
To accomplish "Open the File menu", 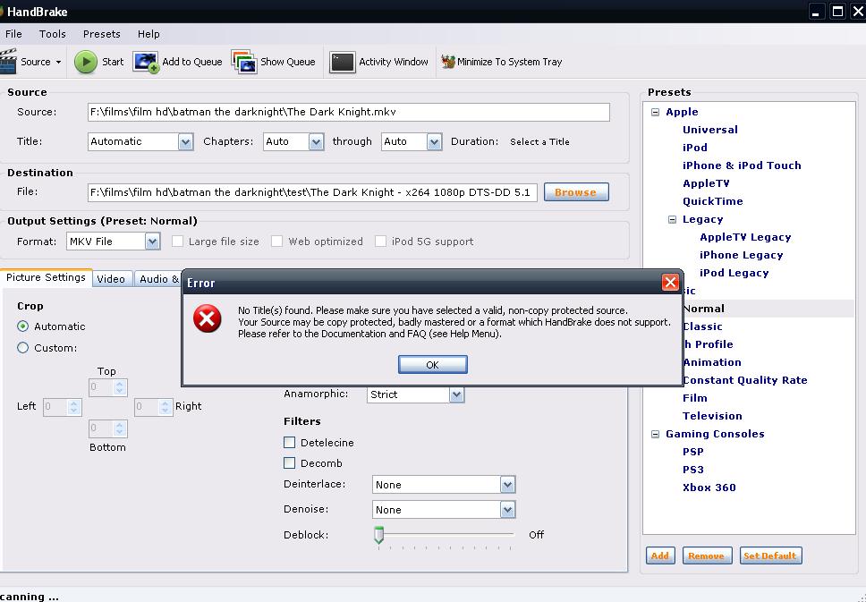I will [x=13, y=34].
